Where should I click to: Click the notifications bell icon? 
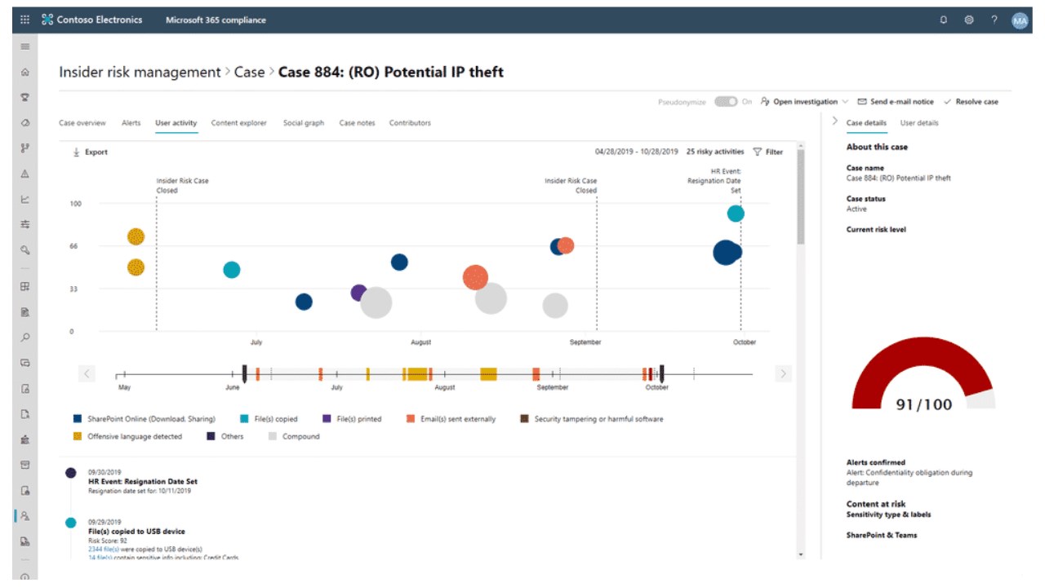click(x=944, y=20)
